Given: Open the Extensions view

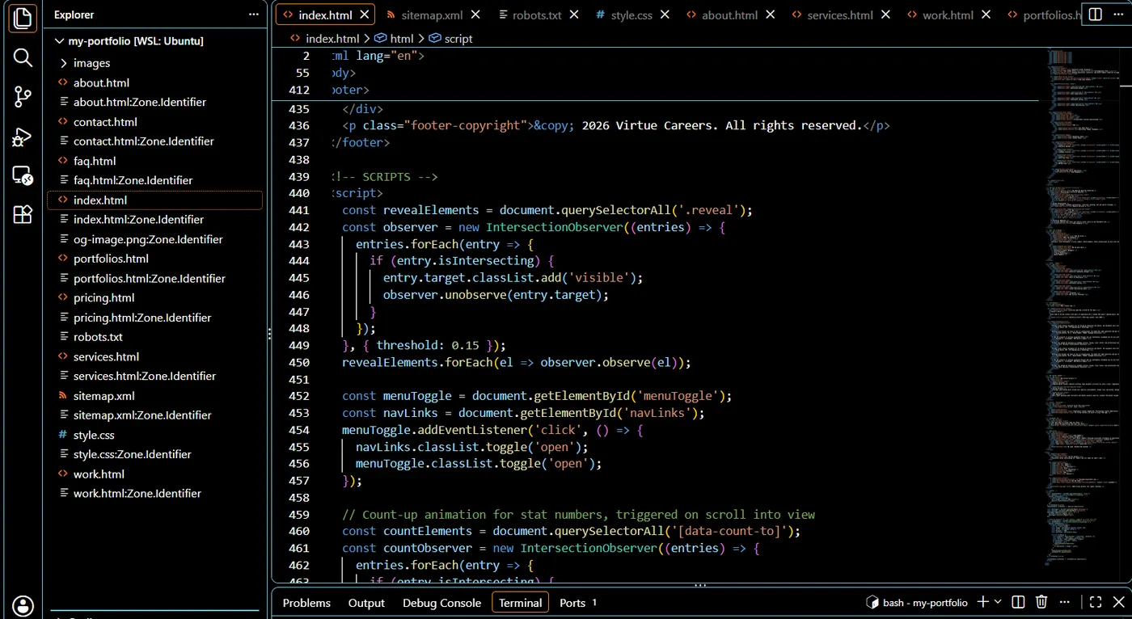Looking at the screenshot, I should [23, 215].
